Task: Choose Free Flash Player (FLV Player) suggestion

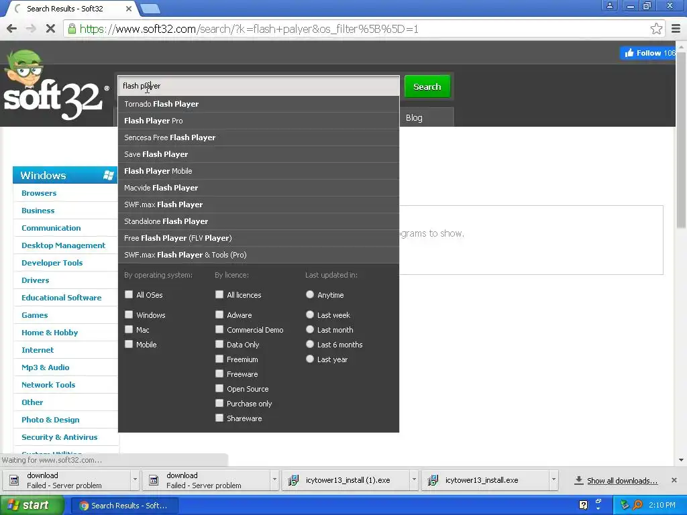Action: click(258, 238)
